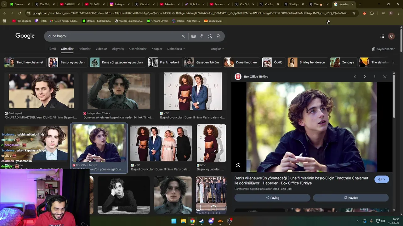Open the on-screen keyboard input tool
Screen dimensions: 403x226
tap(194, 36)
